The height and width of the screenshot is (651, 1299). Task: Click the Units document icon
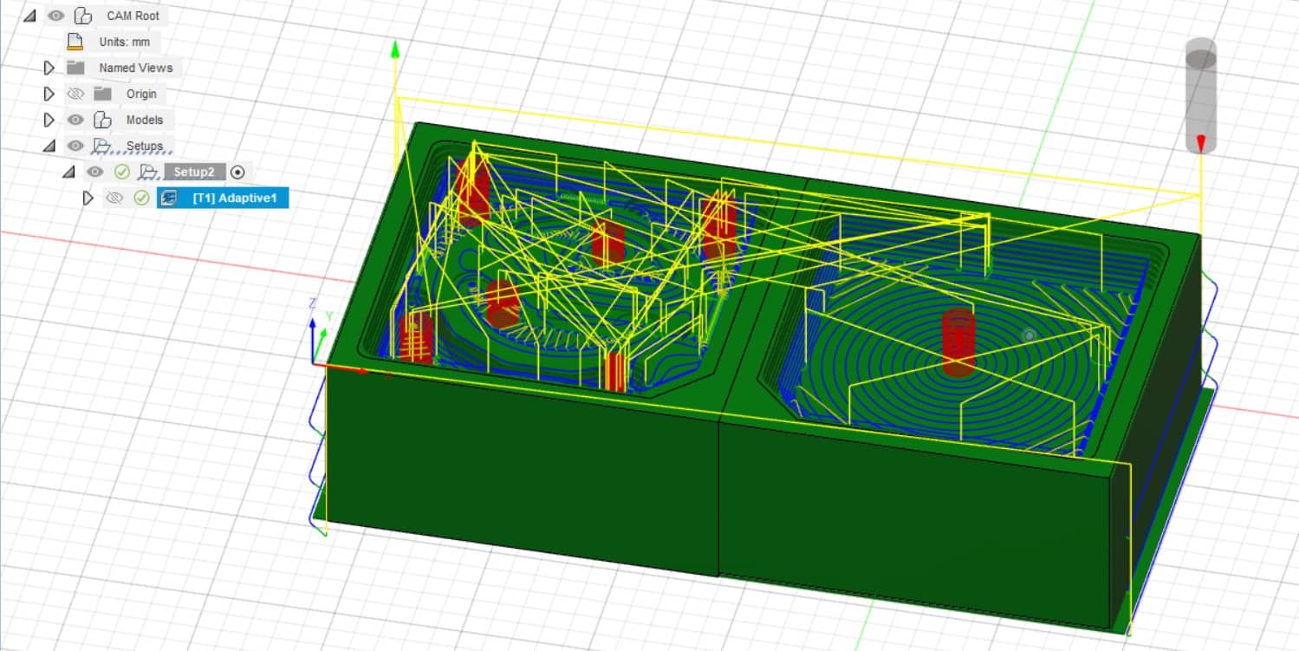pos(75,42)
